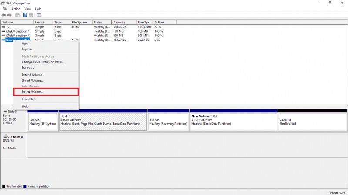The image size is (348, 195).
Task: Click the CD-ROM 0 drive icon
Action: pyautogui.click(x=5, y=136)
